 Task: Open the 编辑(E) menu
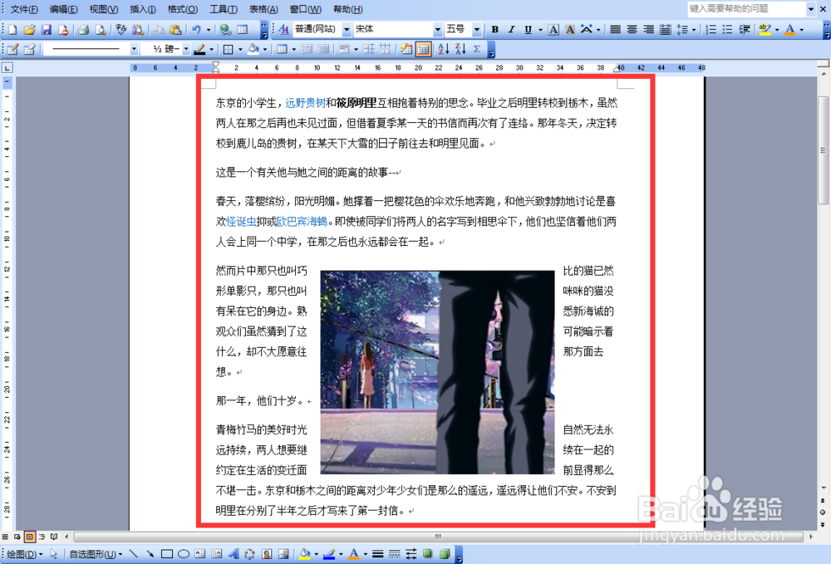(64, 9)
